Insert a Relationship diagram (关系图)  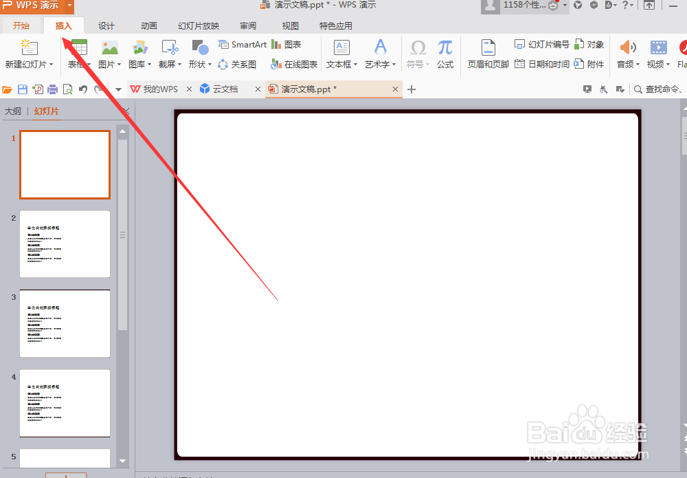237,65
